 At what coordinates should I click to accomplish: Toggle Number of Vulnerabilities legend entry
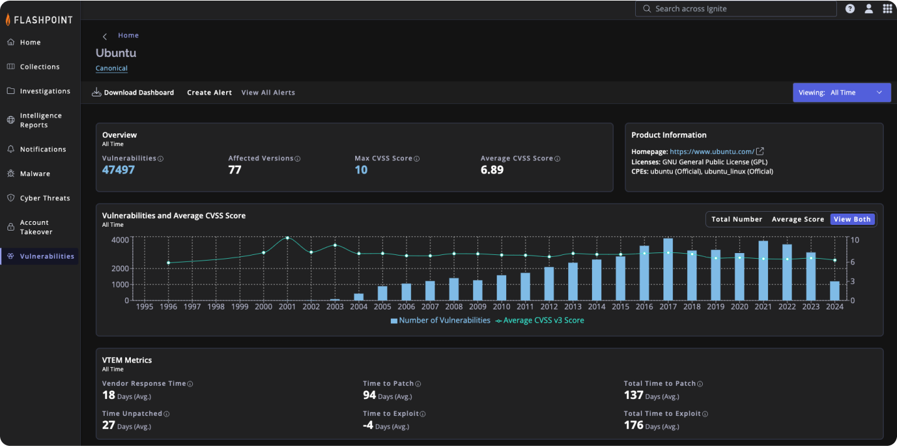[x=440, y=321]
